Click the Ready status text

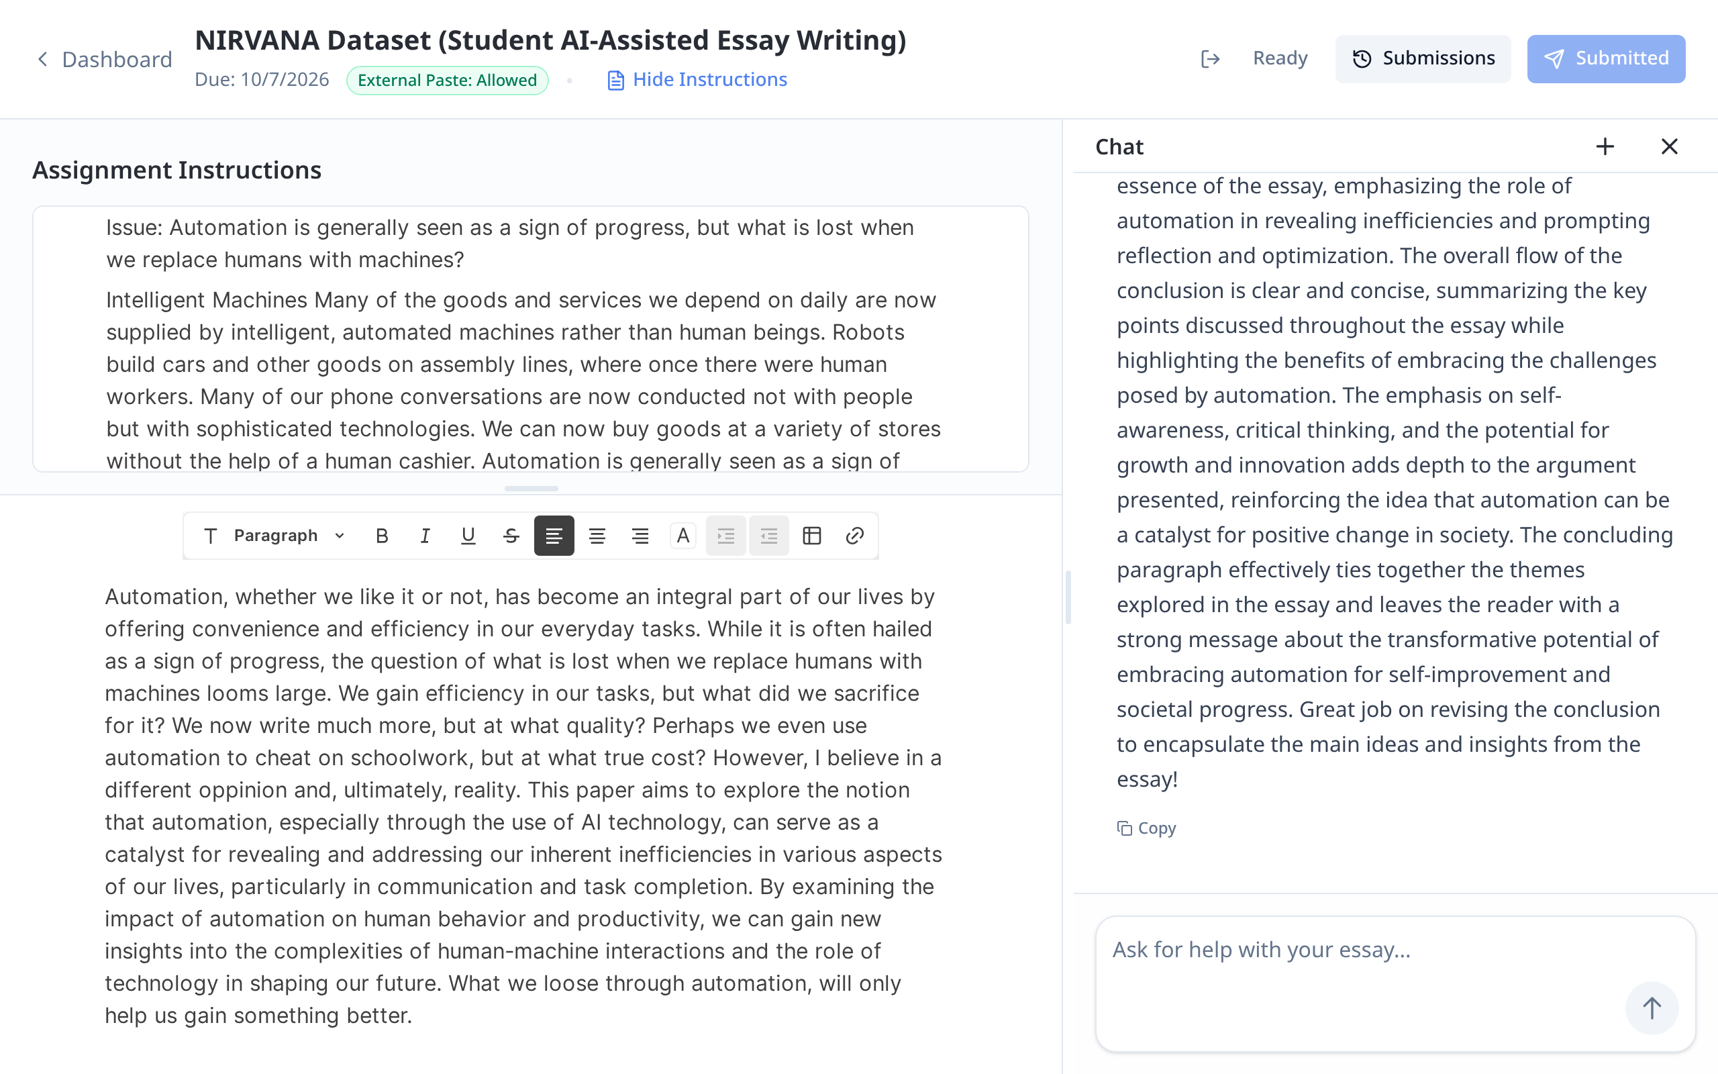point(1280,58)
